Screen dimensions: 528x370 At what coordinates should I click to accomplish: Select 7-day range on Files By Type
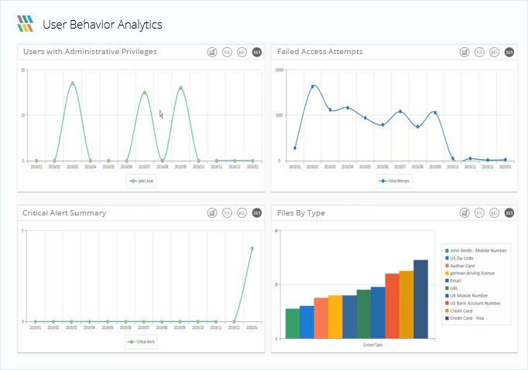479,212
